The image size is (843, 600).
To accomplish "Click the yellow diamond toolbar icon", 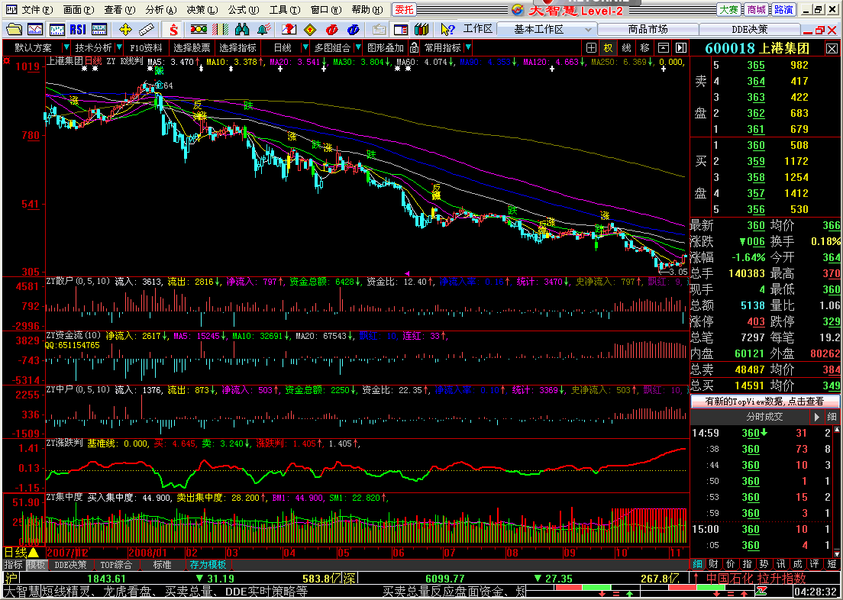I will pos(310,29).
